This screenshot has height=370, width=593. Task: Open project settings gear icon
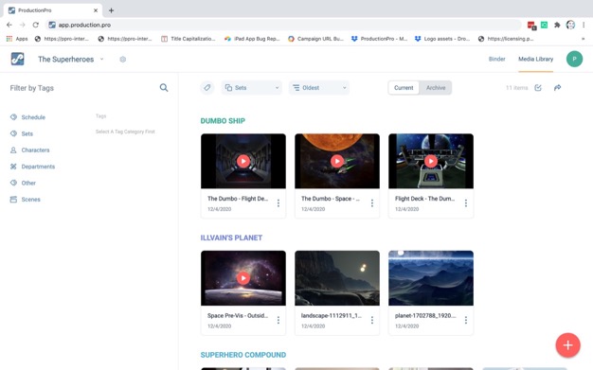(x=122, y=60)
